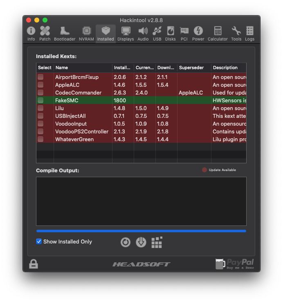Select the Installed kexts section
283x302 pixels.
click(x=106, y=34)
